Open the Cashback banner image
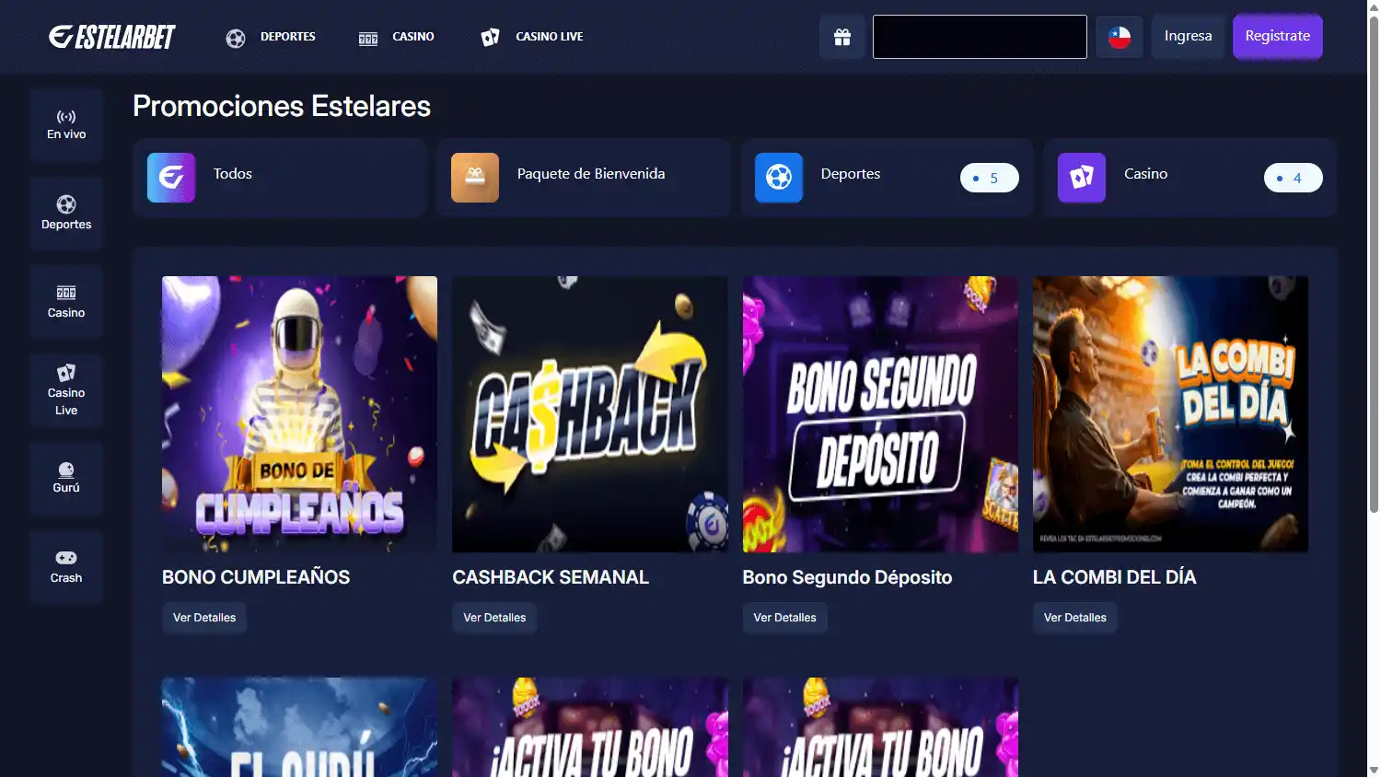The height and width of the screenshot is (777, 1381). (x=590, y=414)
